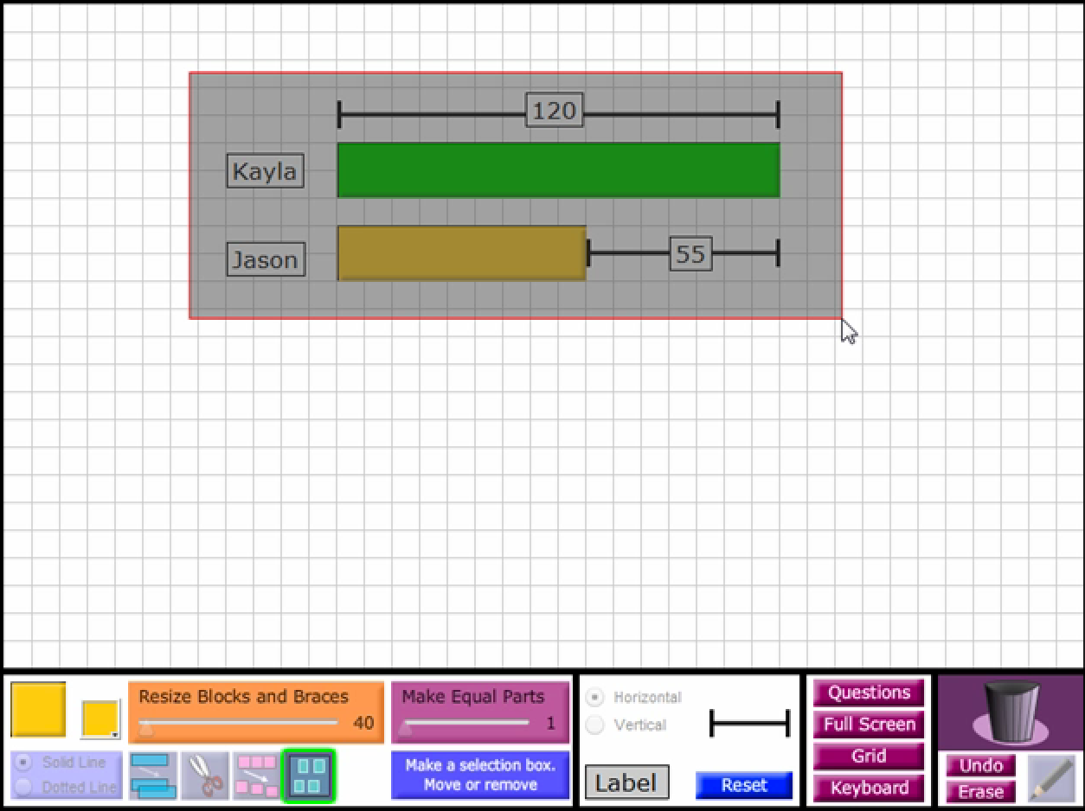1085x811 pixels.
Task: Choose the Horizontal orientation option
Action: pos(594,697)
